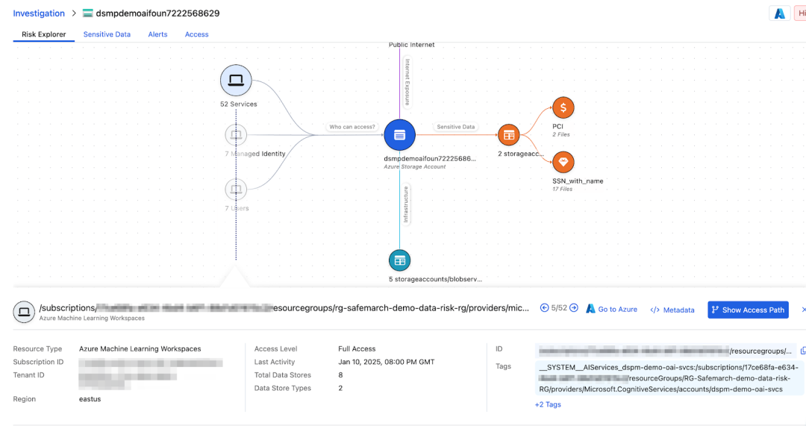Click the 52 Services node icon
The image size is (806, 426).
236,81
